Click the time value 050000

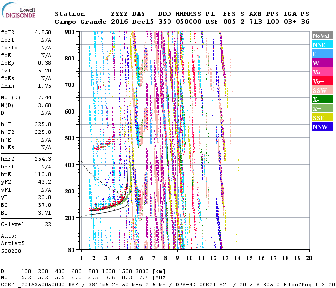coord(189,22)
